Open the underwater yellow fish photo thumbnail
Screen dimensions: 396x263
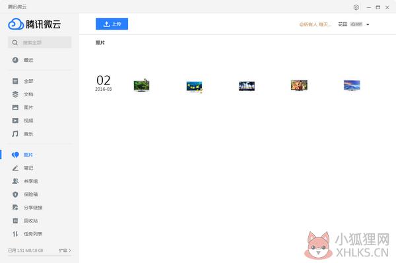coord(194,87)
